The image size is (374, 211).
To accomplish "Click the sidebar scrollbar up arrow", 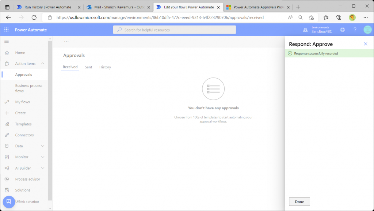I will [50, 39].
